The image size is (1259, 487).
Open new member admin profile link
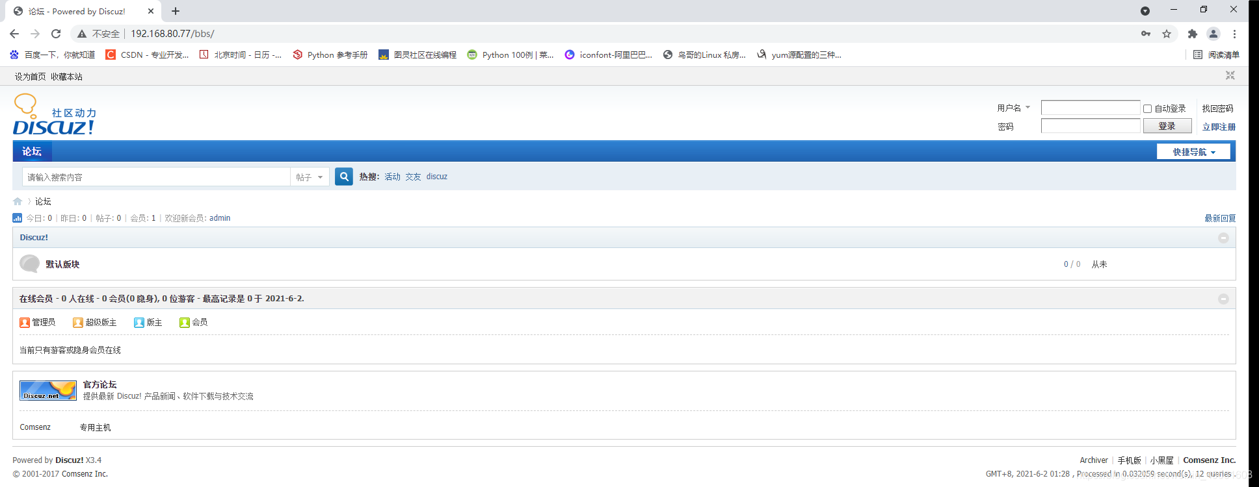220,218
